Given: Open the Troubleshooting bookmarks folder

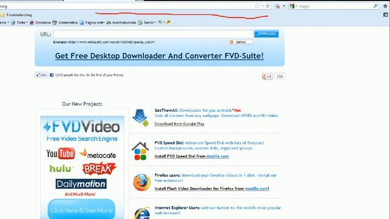Looking at the screenshot, I should point(16,15).
